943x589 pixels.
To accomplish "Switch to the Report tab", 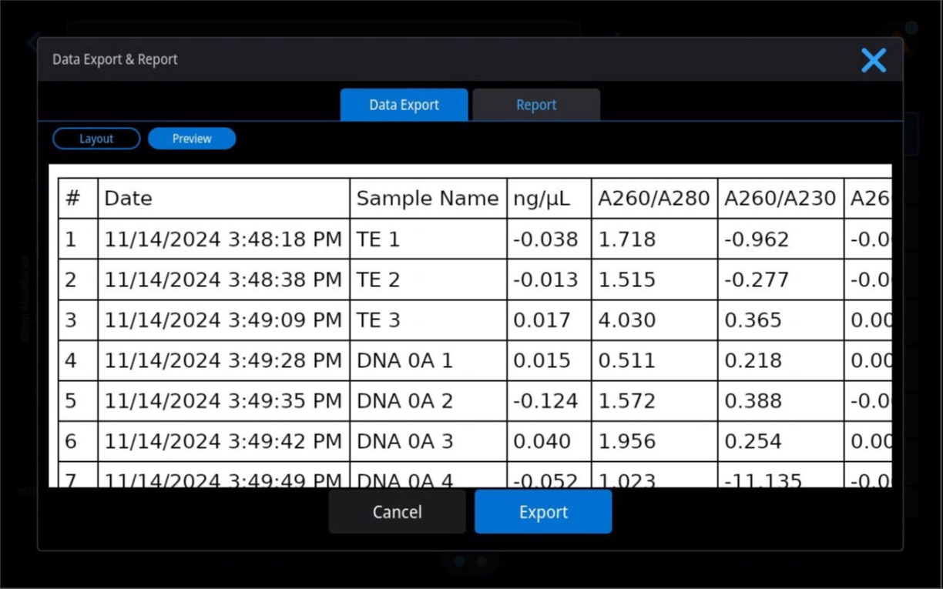I will [536, 105].
